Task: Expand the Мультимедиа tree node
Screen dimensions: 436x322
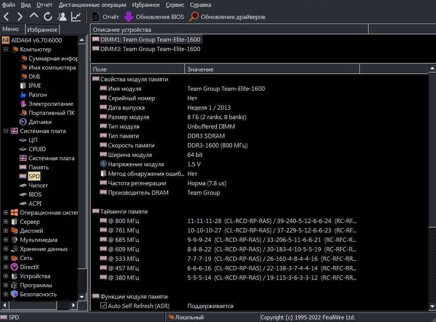Action: coord(6,240)
